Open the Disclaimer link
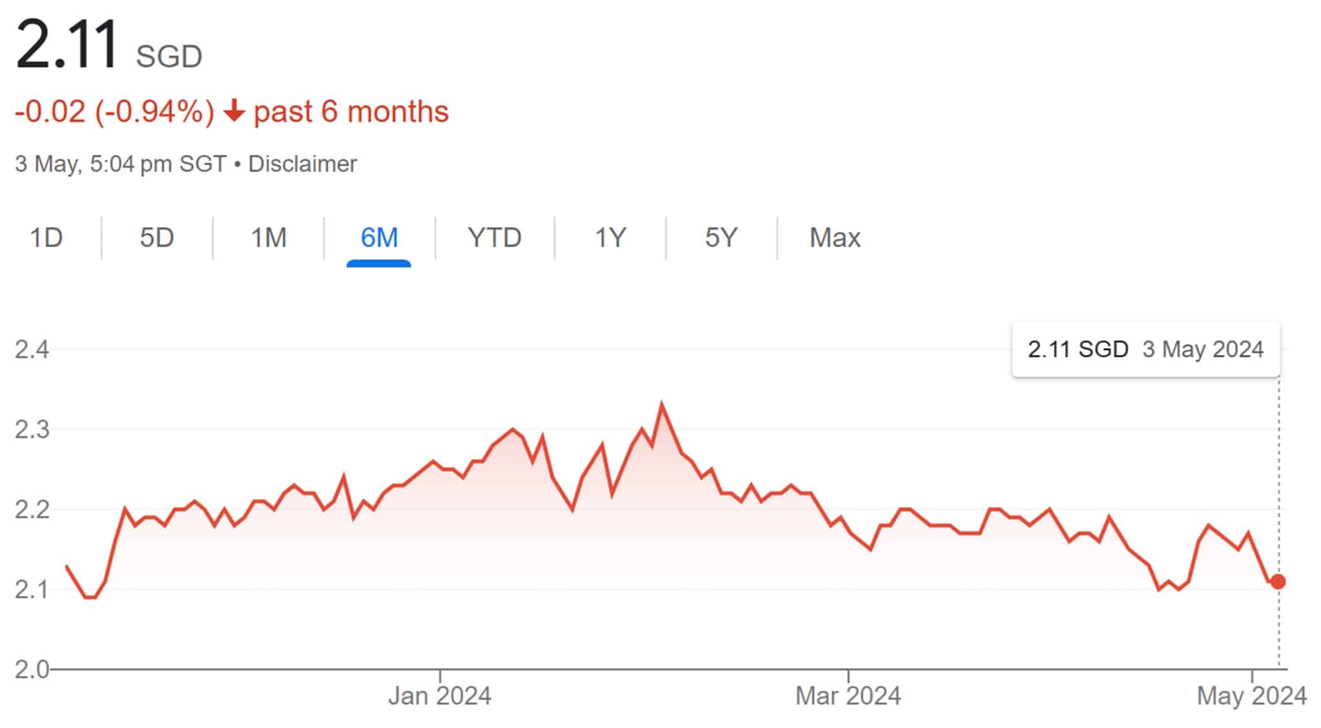The width and height of the screenshot is (1321, 728). (x=303, y=164)
